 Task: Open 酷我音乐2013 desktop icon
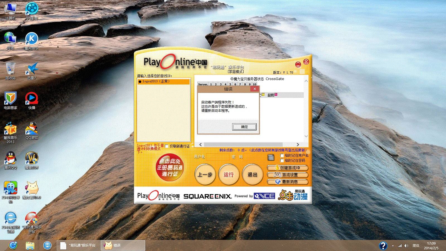11,133
